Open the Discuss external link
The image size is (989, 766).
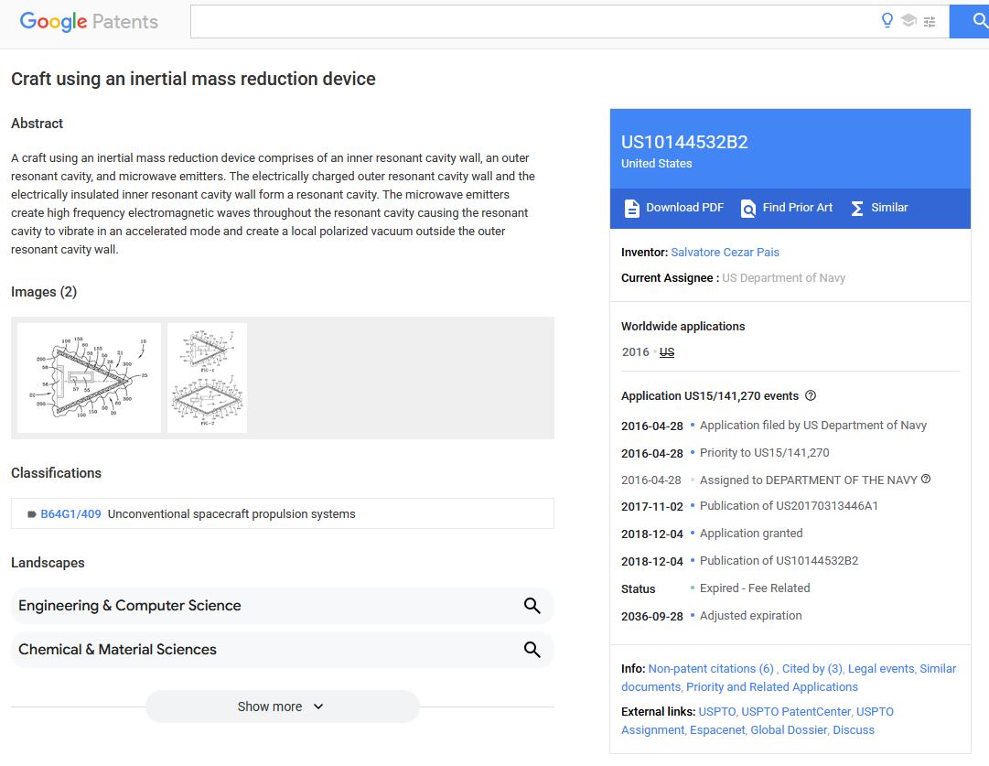point(854,730)
